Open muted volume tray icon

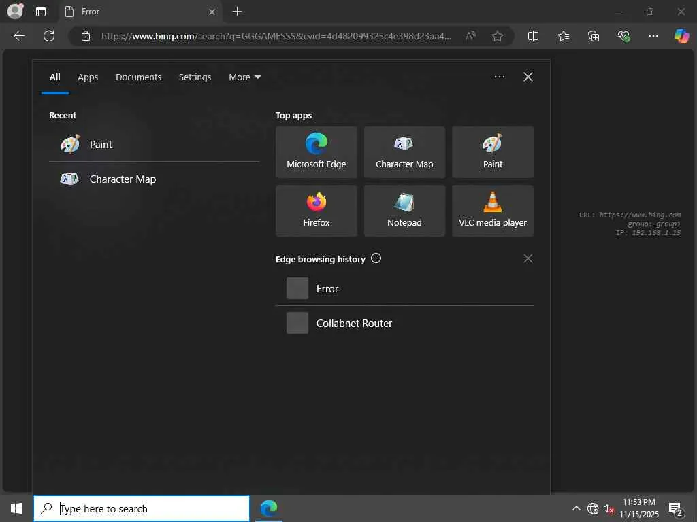click(609, 508)
